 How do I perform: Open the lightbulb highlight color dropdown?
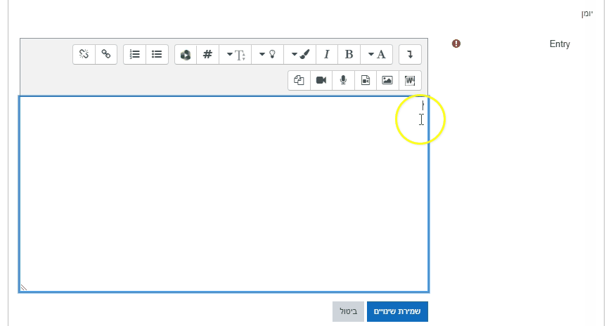[x=267, y=55]
